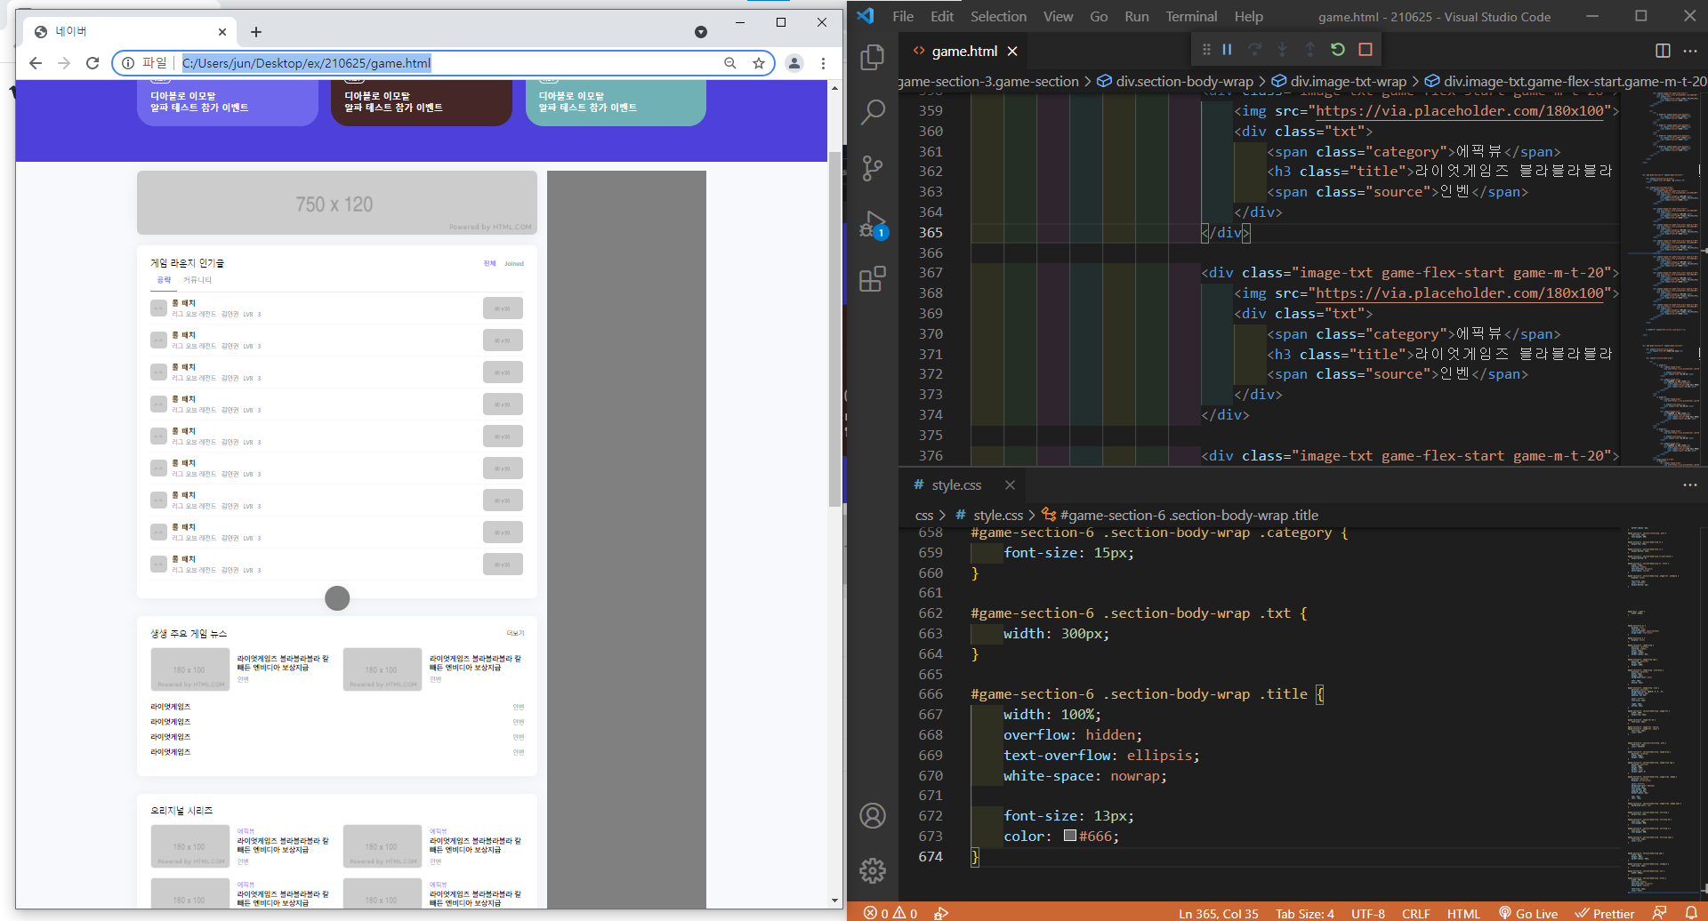Split the game.html editor right
The height and width of the screenshot is (921, 1708).
click(x=1663, y=51)
